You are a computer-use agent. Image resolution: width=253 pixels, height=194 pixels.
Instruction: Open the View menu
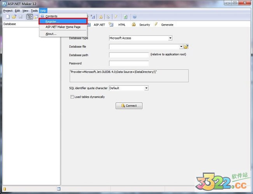25,11
